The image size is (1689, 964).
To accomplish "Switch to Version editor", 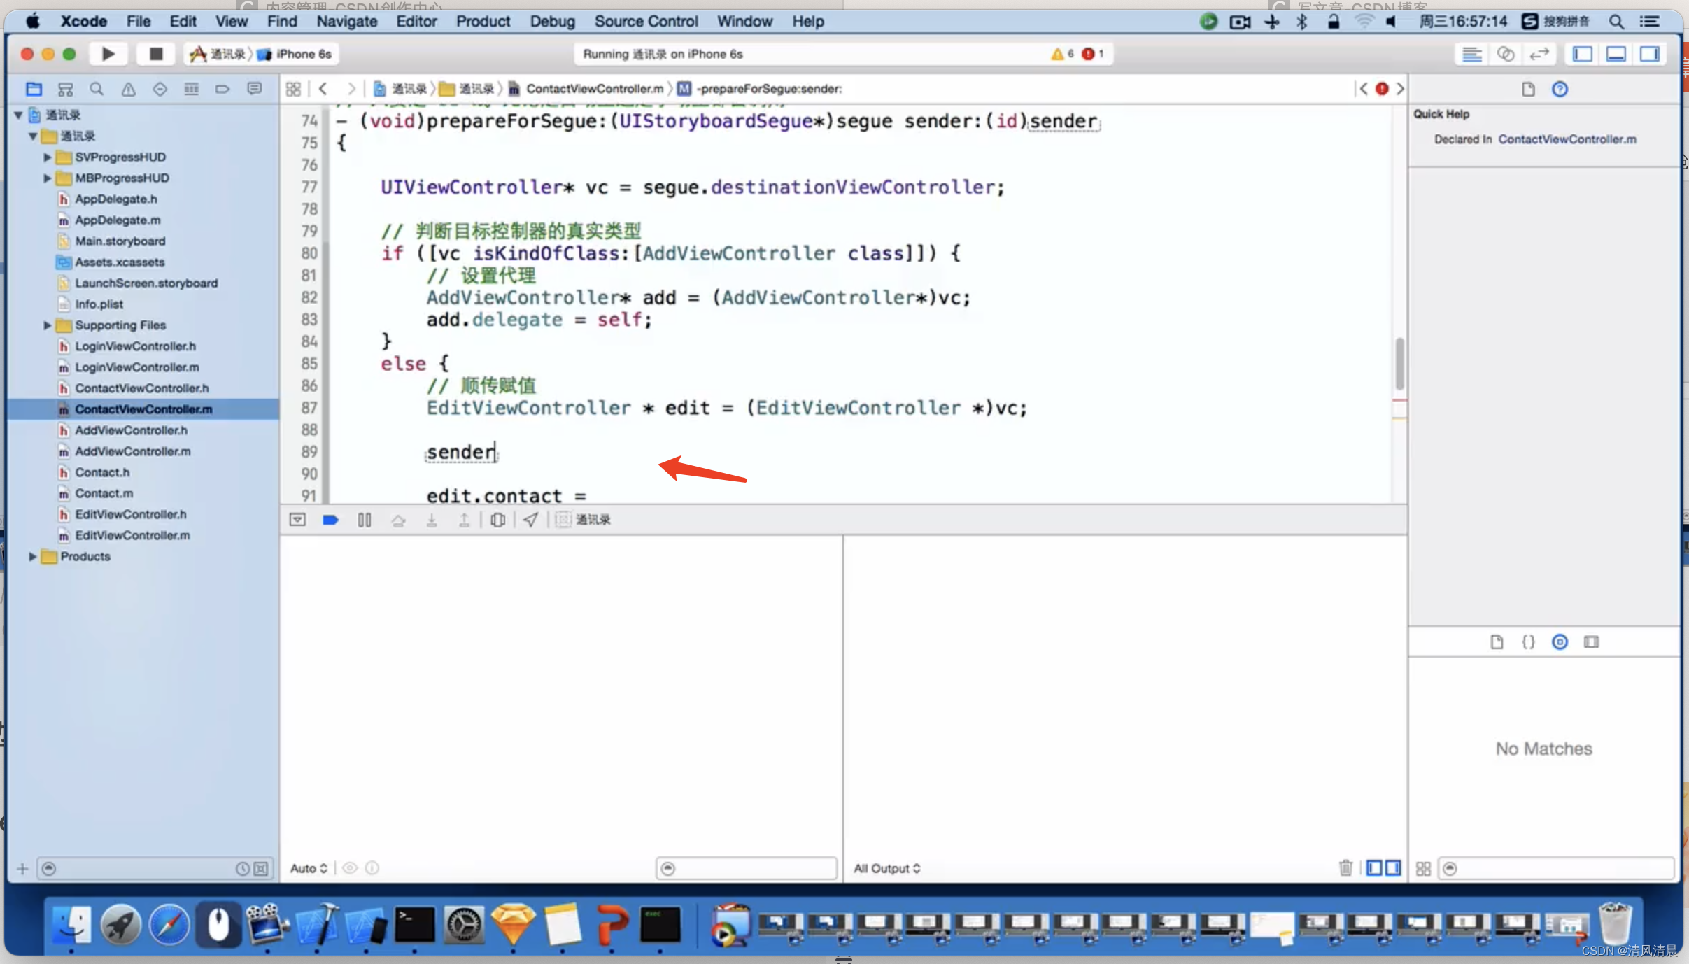I will pos(1539,54).
